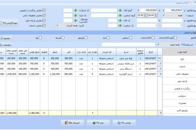The image size is (196, 130).
Task: Click the stepper on the 23:59 time field
Action: click(x=145, y=15)
